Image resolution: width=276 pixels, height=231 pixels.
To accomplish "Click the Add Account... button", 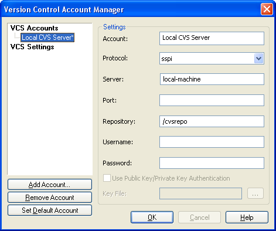I will pyautogui.click(x=50, y=185).
